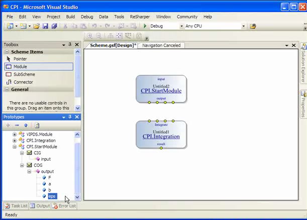Open the File menu
307x220 pixels.
(10, 17)
